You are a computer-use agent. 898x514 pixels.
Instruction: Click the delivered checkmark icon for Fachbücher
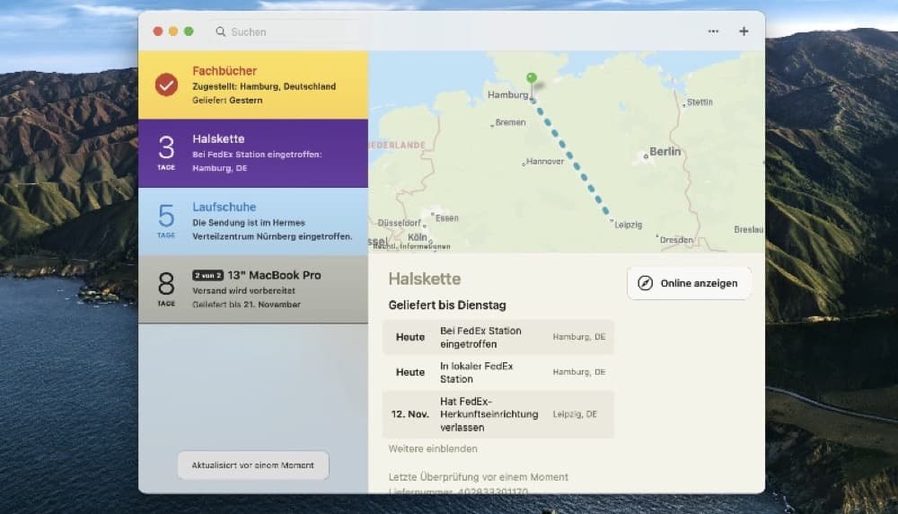pos(166,84)
